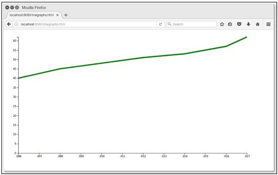
Task: Click x-axis label .012
Action: (143, 156)
